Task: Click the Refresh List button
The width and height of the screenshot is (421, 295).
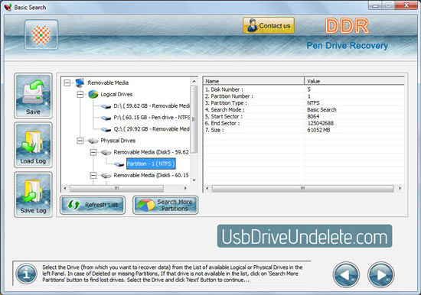Action: [93, 205]
